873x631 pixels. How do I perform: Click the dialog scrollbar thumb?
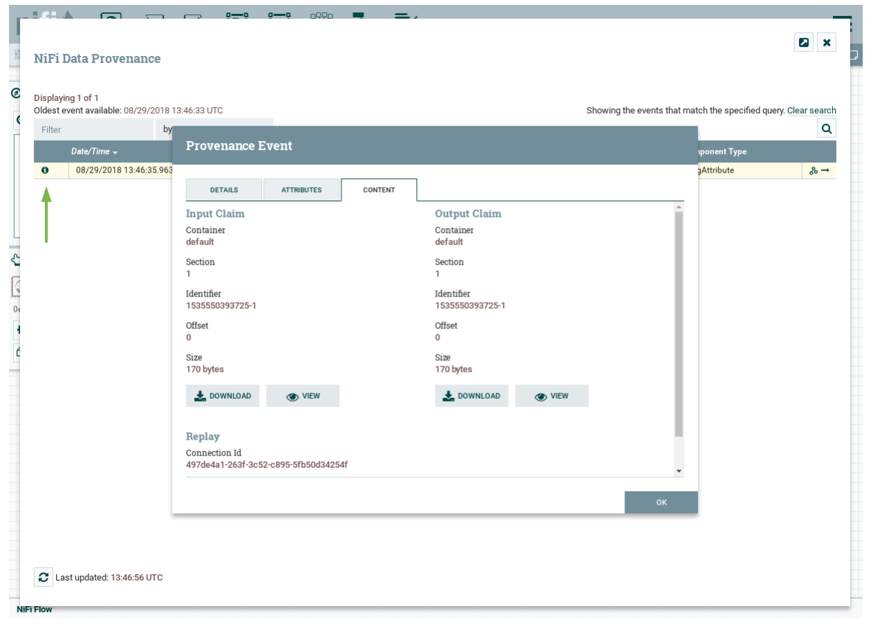click(x=679, y=323)
